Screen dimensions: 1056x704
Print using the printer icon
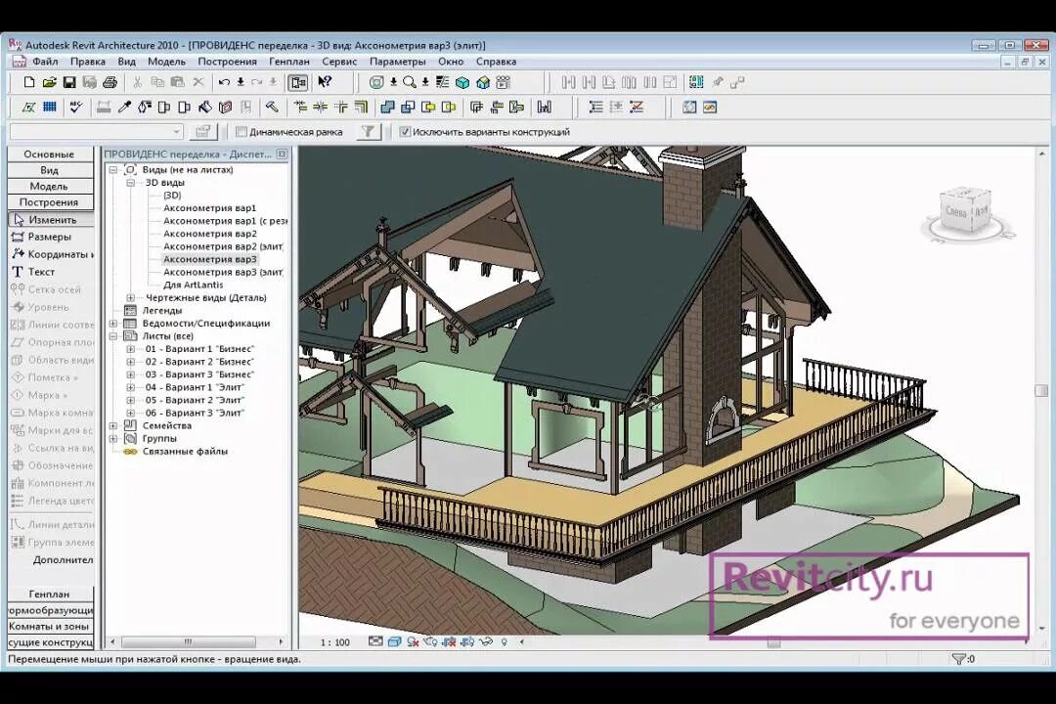tap(110, 82)
